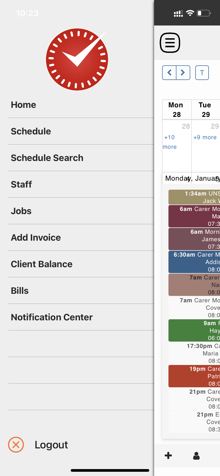Open the person profile icon
The width and height of the screenshot is (220, 476).
tap(196, 456)
